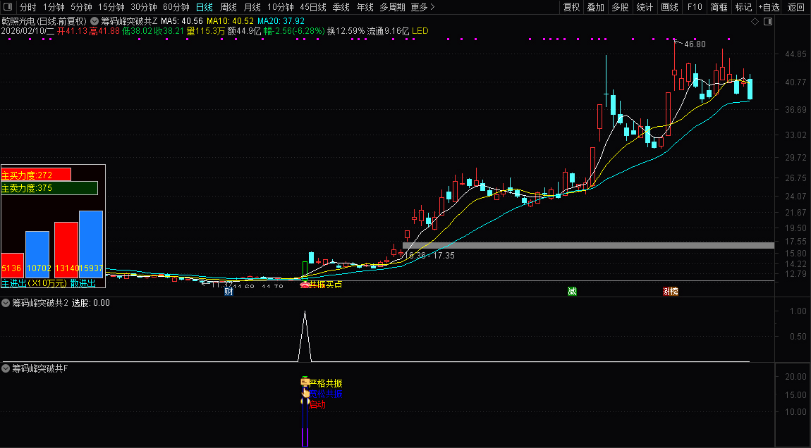The width and height of the screenshot is (811, 448).
Task: Expand the 筹码峰突破共Z main indicator dropdown
Action: pos(94,21)
